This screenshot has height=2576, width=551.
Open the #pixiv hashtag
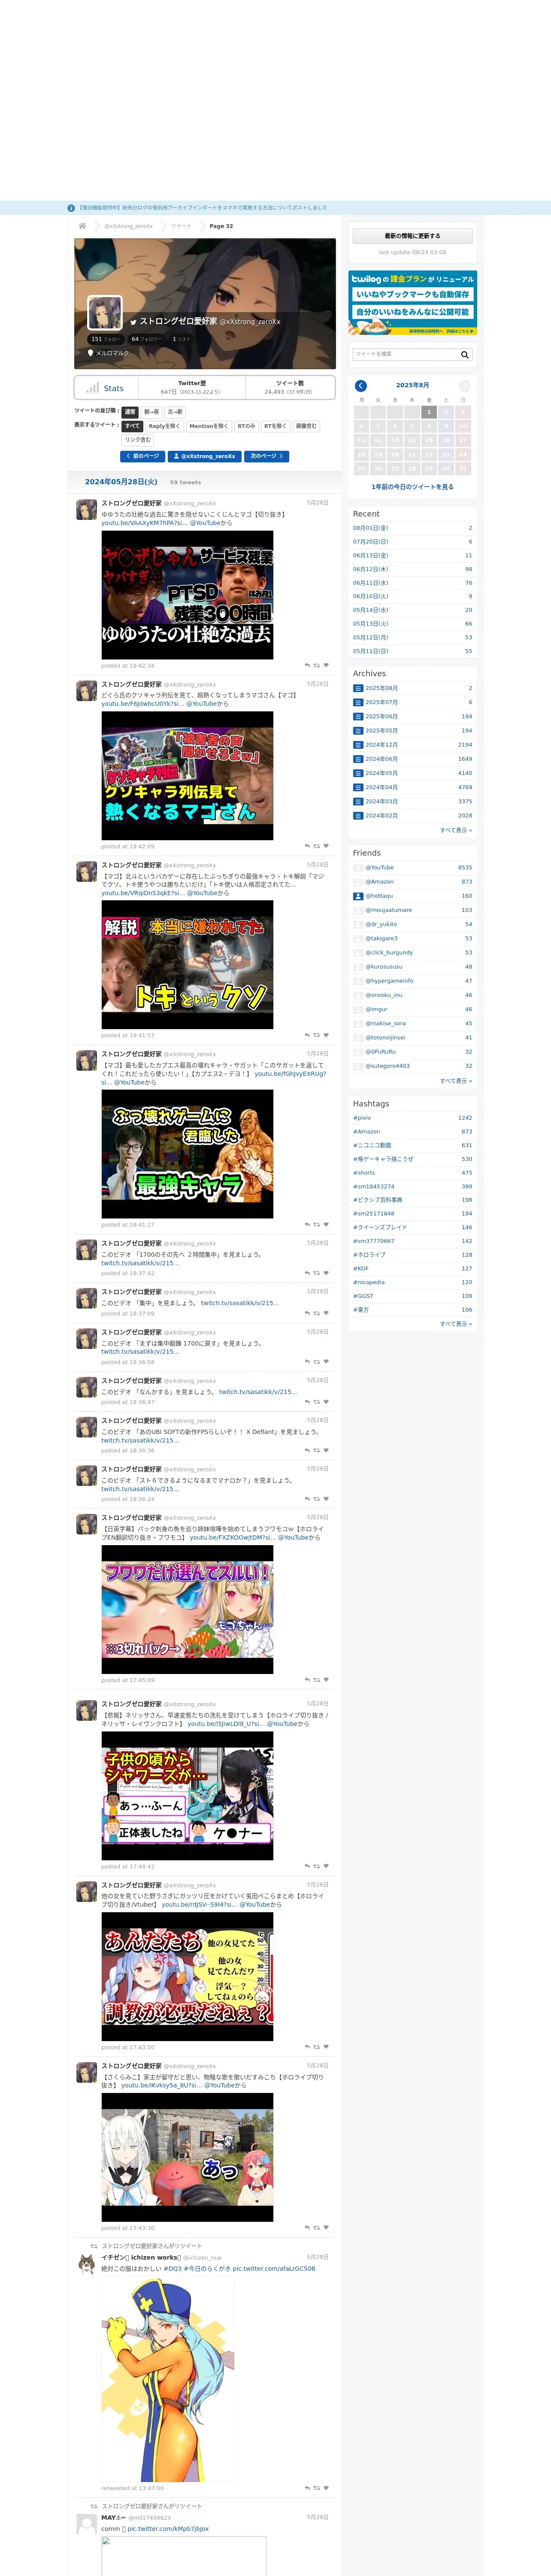362,1118
